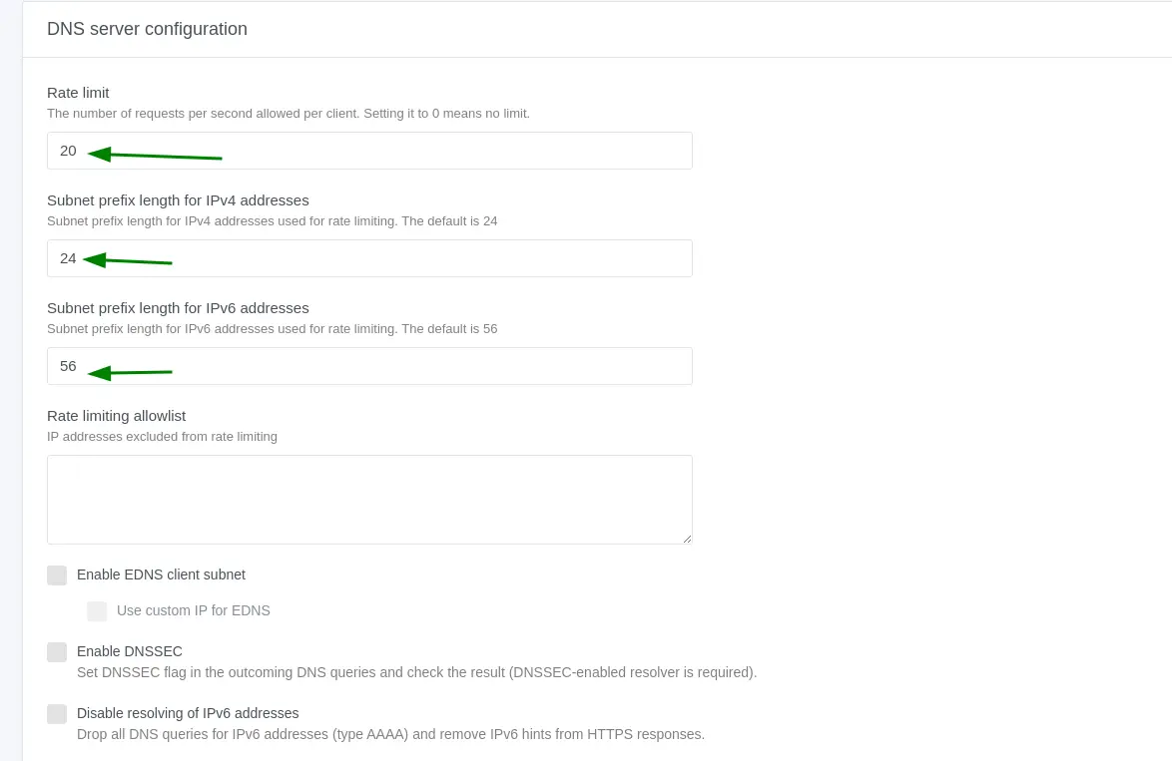Toggle the Use custom IP for EDNS checkbox
Viewport: 1172px width, 761px height.
coord(97,611)
